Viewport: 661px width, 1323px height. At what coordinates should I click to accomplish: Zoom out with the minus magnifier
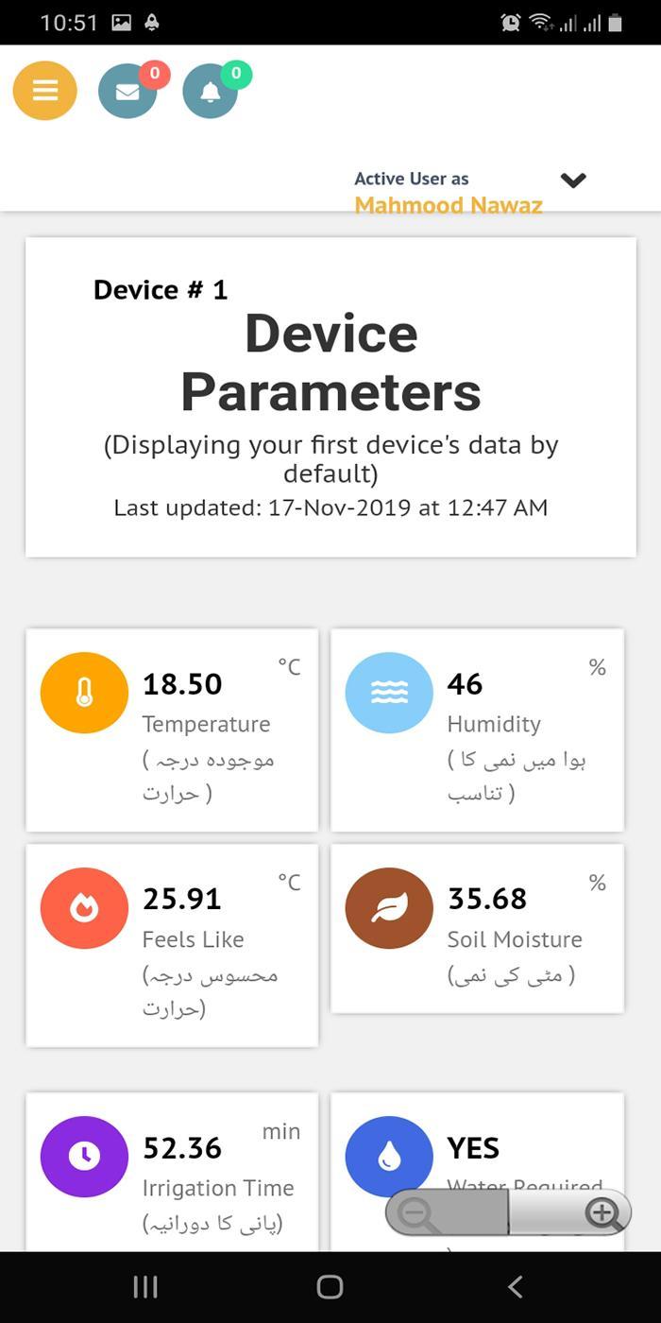coord(415,1212)
